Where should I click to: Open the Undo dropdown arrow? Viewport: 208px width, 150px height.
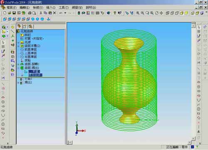point(65,13)
